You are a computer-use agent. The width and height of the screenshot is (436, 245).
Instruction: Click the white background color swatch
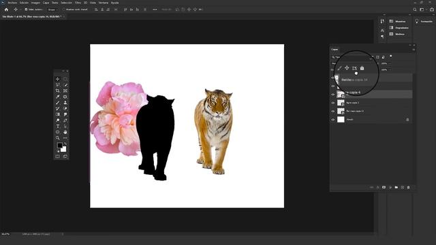click(x=64, y=150)
